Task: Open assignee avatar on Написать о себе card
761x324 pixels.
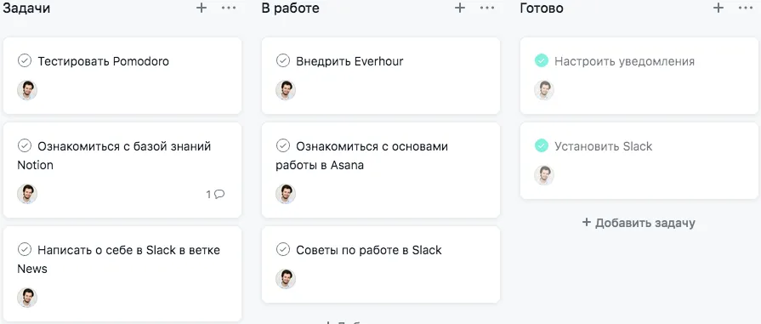Action: [x=27, y=298]
